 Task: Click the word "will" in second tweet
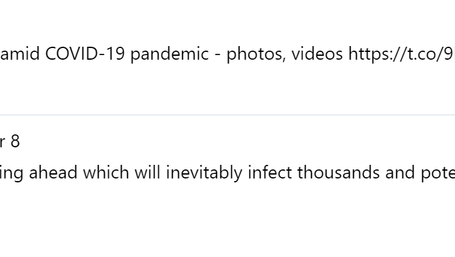coord(148,173)
